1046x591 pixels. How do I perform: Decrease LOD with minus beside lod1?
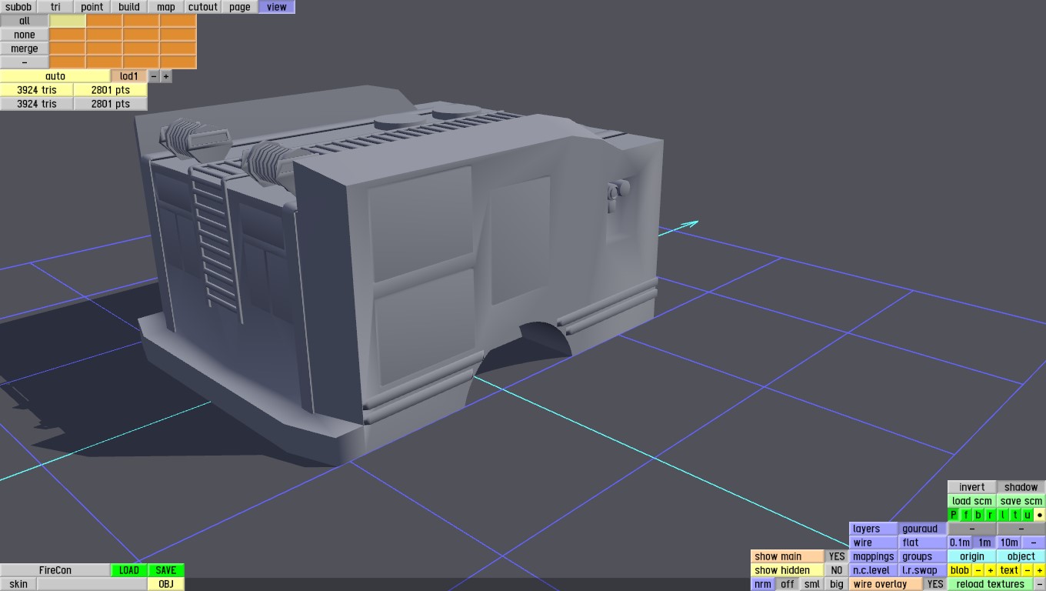[x=154, y=76]
